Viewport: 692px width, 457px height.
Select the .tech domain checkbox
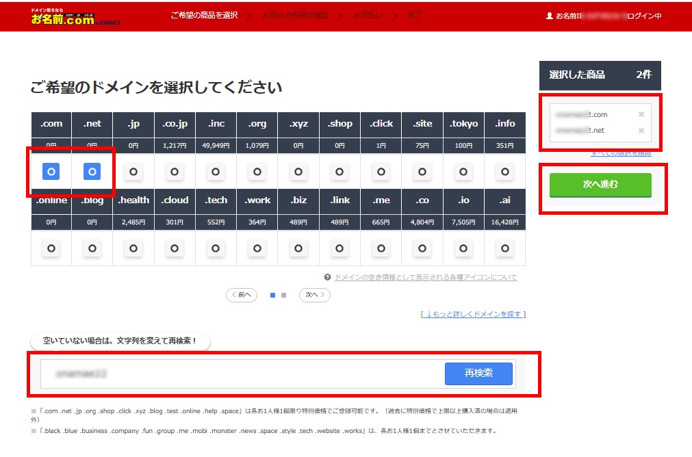216,248
